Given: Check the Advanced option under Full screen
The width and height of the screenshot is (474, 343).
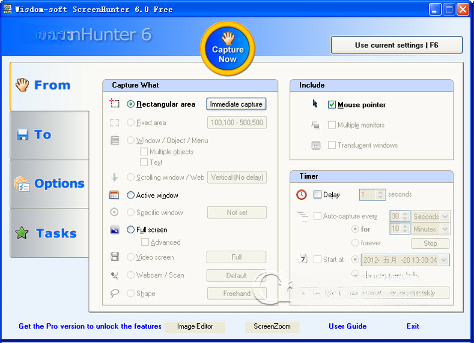Looking at the screenshot, I should 145,242.
